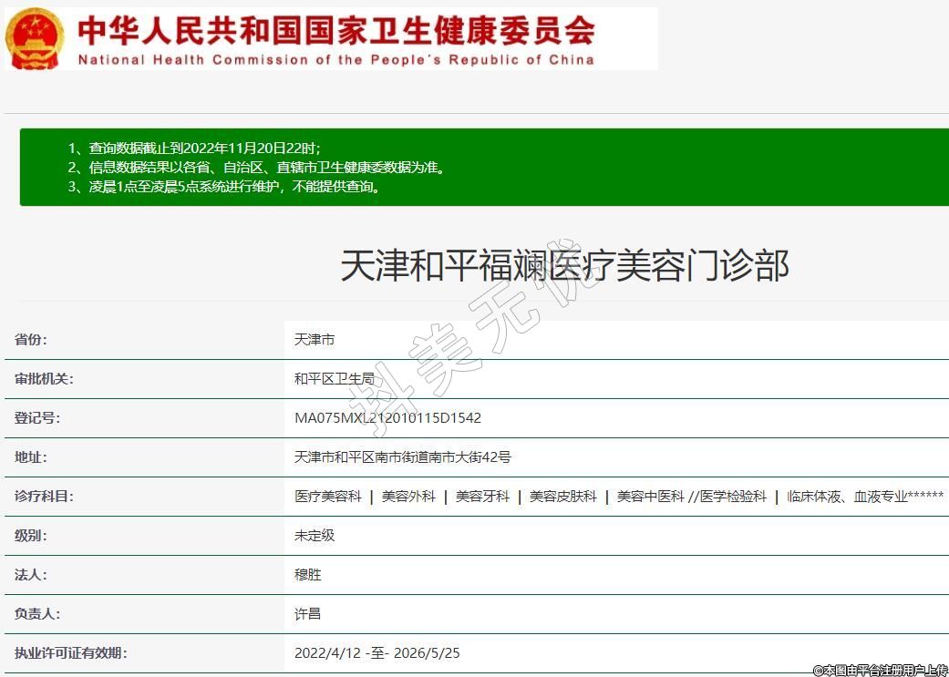Click the registration number MA075MXL212010115D1542

(387, 418)
